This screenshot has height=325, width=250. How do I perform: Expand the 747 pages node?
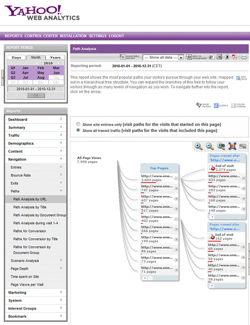(x=176, y=188)
